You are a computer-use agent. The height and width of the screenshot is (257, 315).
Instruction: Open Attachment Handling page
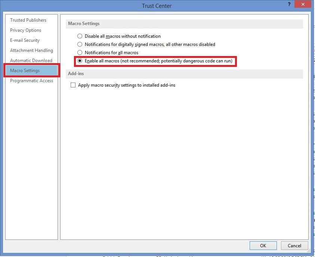pyautogui.click(x=31, y=50)
